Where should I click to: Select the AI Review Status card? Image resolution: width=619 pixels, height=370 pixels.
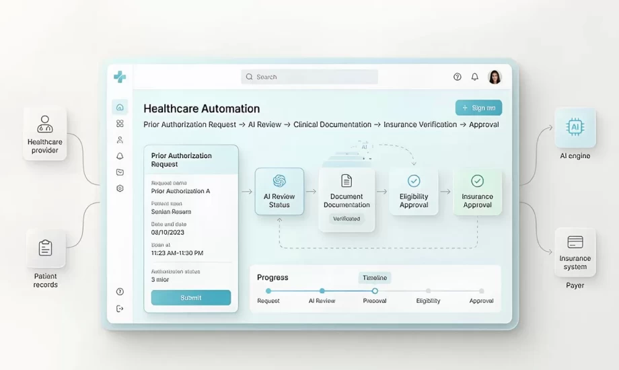pos(279,192)
